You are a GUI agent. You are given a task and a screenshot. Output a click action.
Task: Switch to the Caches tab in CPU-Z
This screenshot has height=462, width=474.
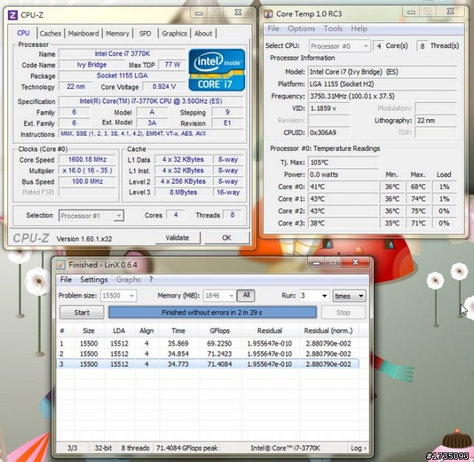50,33
